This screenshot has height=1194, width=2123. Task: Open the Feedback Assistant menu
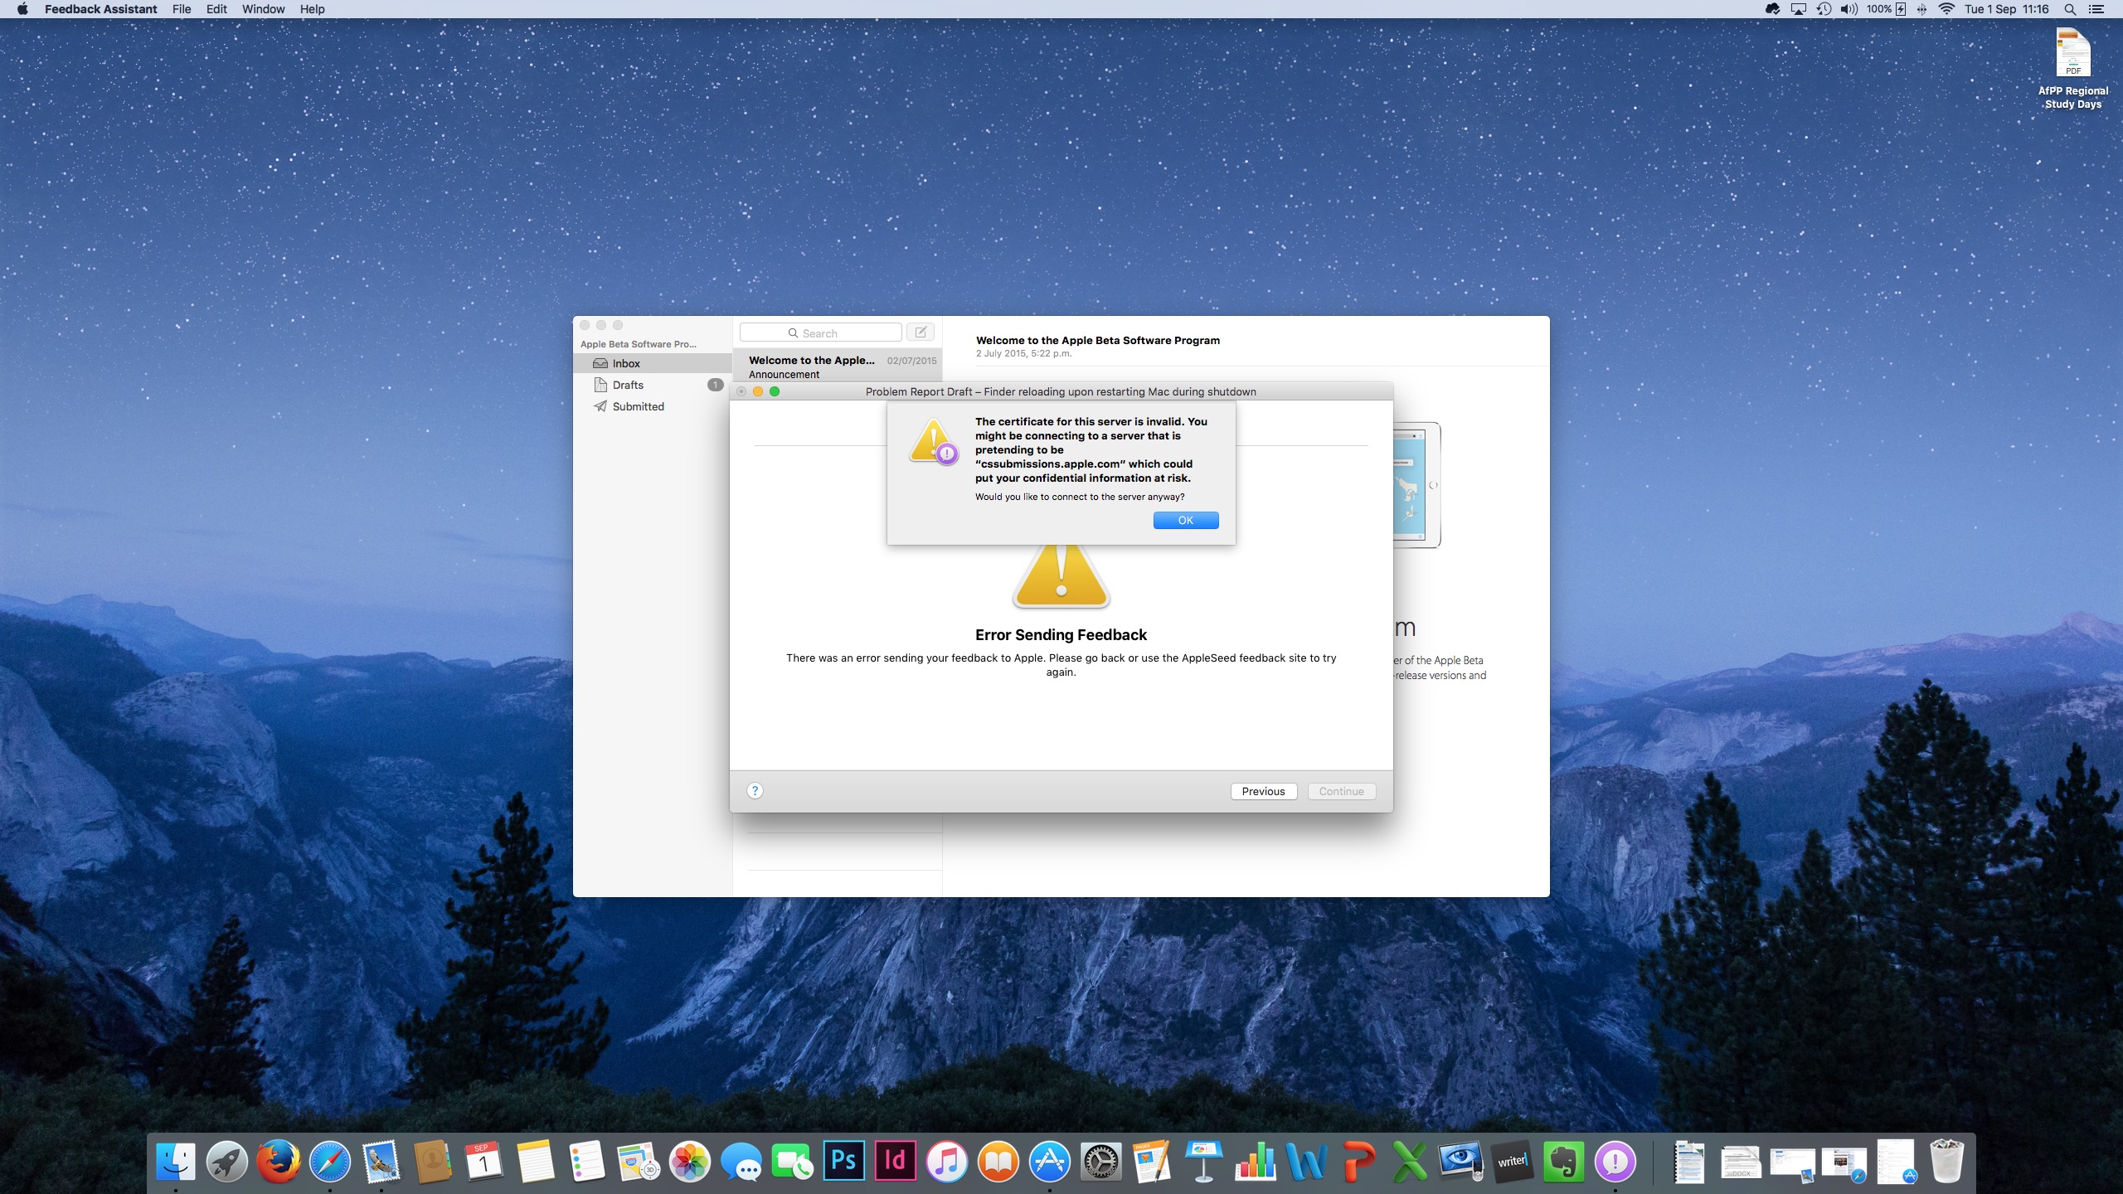tap(100, 9)
